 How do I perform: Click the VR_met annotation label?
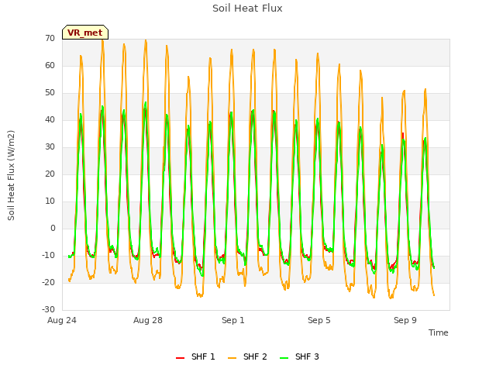click(x=85, y=33)
